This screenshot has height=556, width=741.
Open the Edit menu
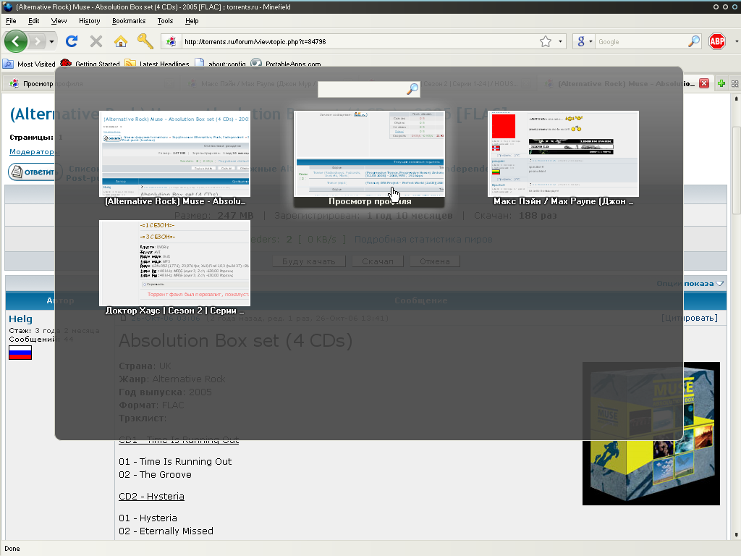click(33, 21)
